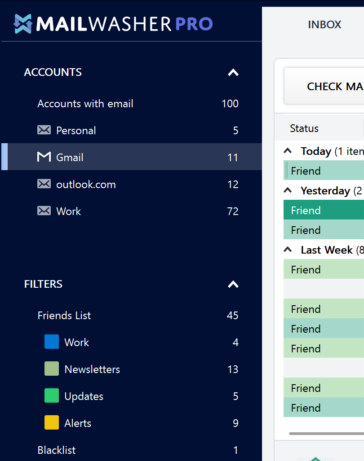Click the Personal account envelope icon
This screenshot has width=364, height=461.
pyautogui.click(x=44, y=130)
